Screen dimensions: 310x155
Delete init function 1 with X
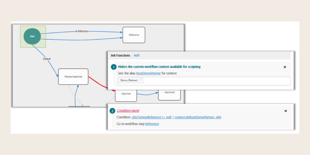(285, 67)
